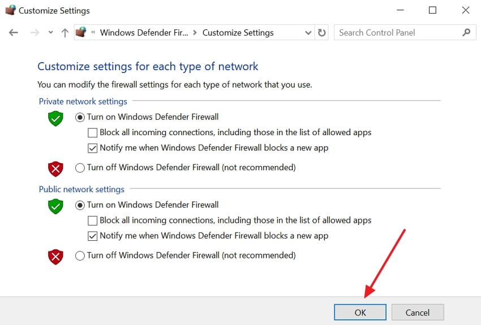The height and width of the screenshot is (325, 481).
Task: Open address bar history dropdown
Action: click(308, 32)
